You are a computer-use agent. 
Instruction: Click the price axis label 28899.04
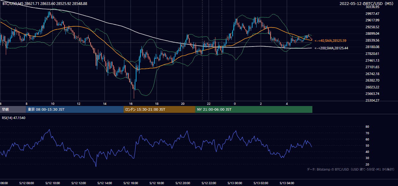[372, 33]
